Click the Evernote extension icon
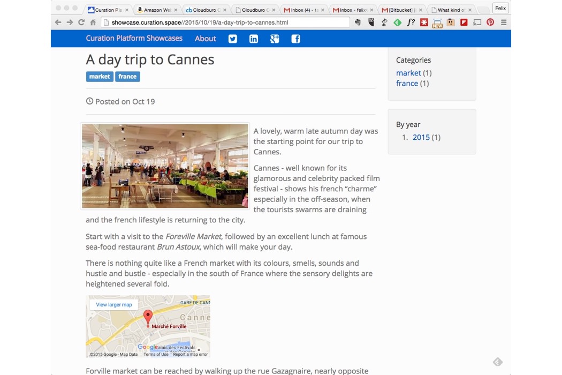 coord(358,22)
